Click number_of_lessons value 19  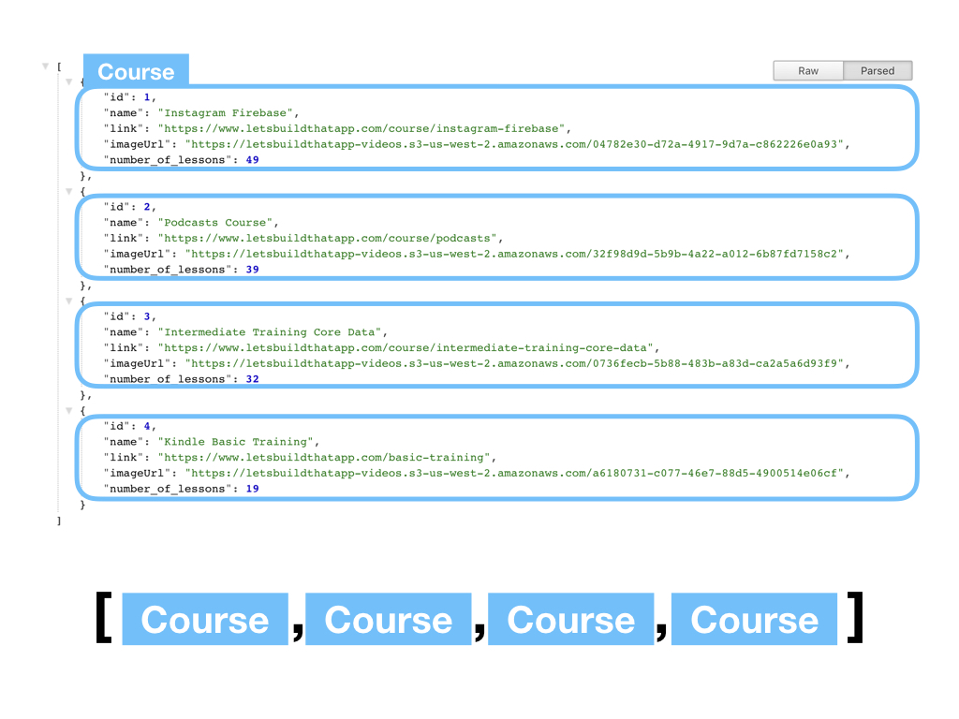coord(253,489)
